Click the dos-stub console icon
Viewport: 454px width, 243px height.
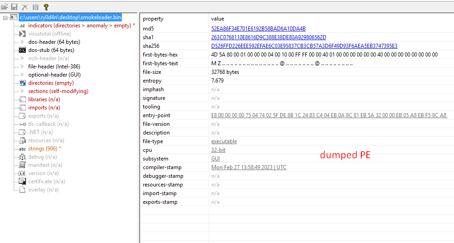[x=22, y=50]
